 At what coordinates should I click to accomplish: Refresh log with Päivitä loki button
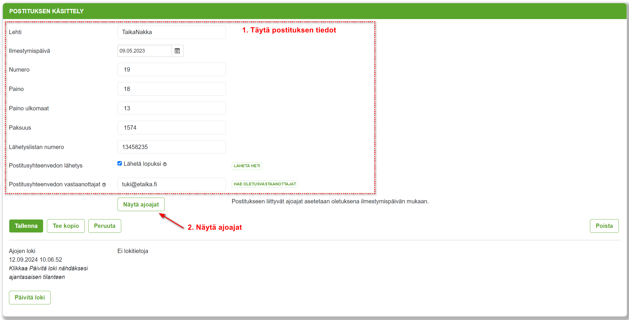coord(30,297)
